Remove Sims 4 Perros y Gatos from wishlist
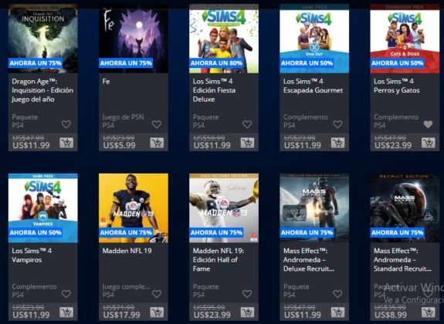This screenshot has width=444, height=324. (x=428, y=124)
